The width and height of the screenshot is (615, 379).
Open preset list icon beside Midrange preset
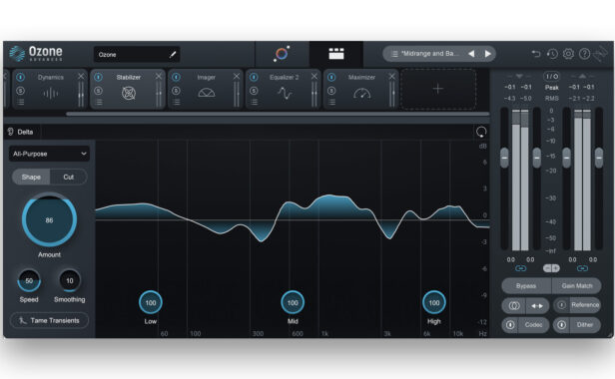tap(394, 54)
